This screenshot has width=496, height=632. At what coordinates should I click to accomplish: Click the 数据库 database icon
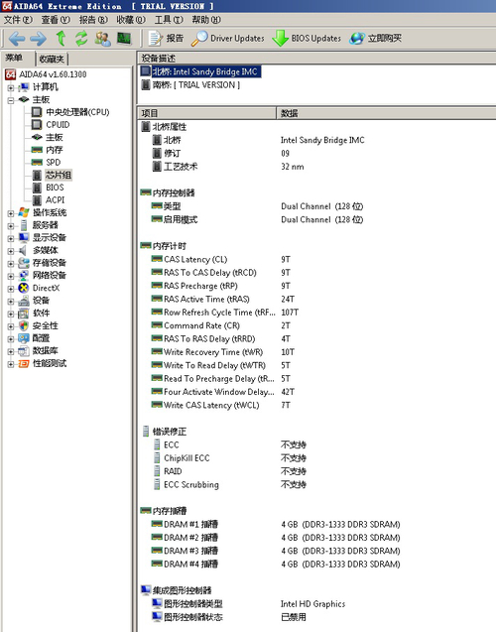point(24,350)
